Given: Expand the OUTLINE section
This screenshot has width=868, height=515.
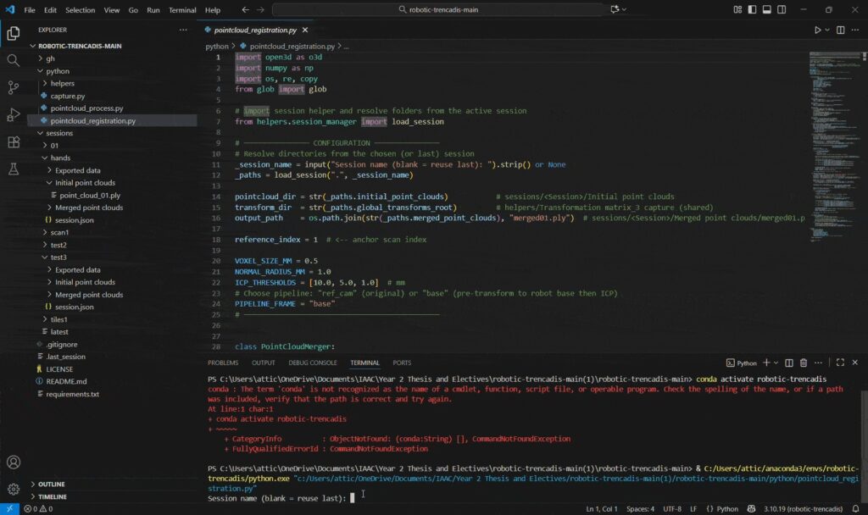Looking at the screenshot, I should click(x=51, y=484).
